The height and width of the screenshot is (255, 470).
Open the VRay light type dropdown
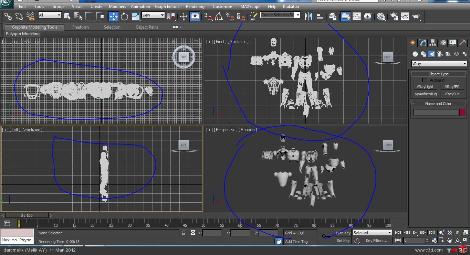pos(439,64)
